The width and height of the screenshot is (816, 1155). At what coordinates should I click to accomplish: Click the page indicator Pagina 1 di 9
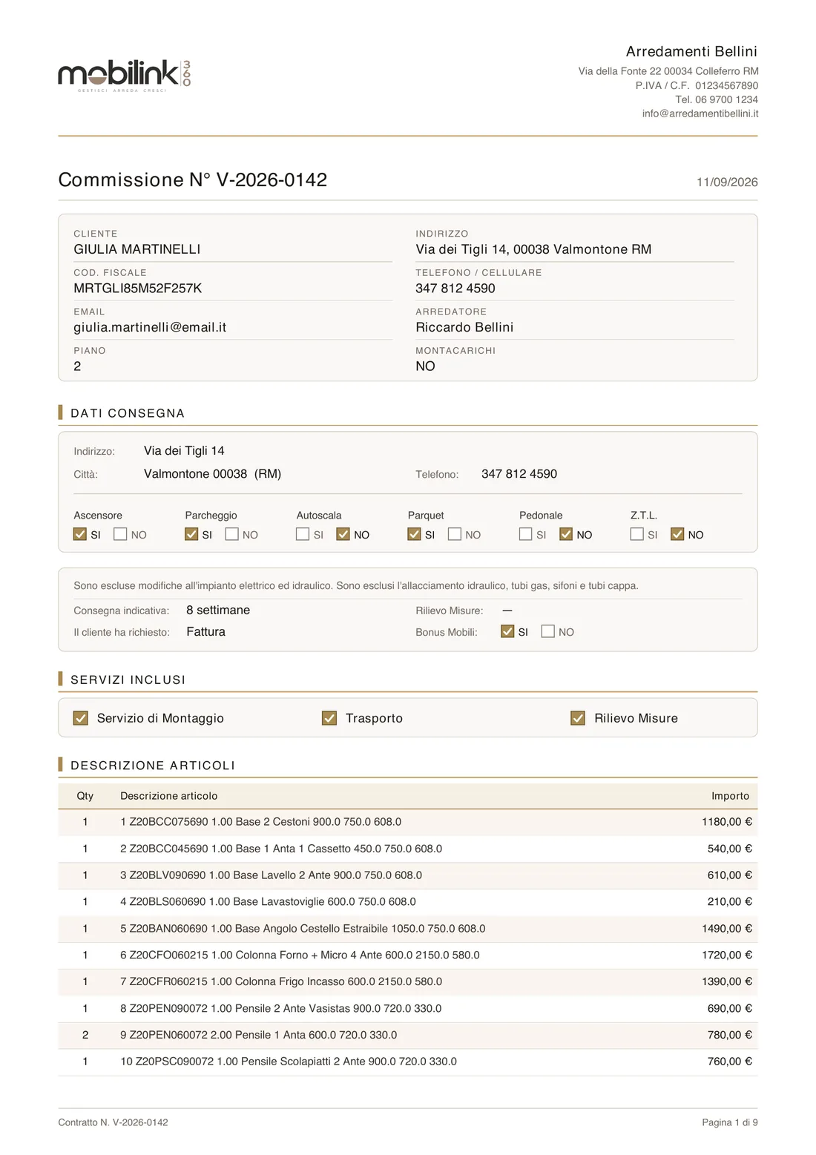[730, 1122]
